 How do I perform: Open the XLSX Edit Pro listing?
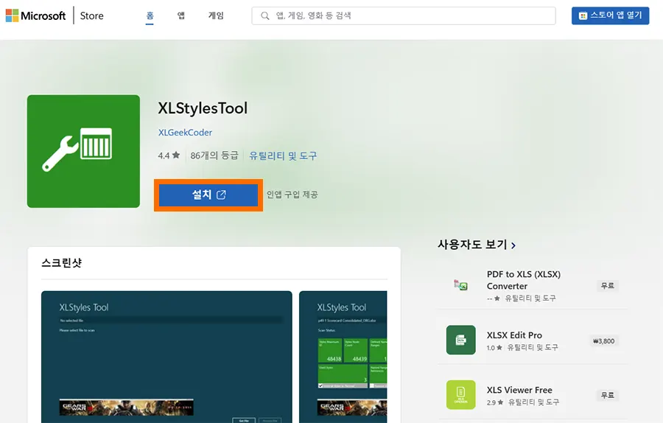[514, 335]
